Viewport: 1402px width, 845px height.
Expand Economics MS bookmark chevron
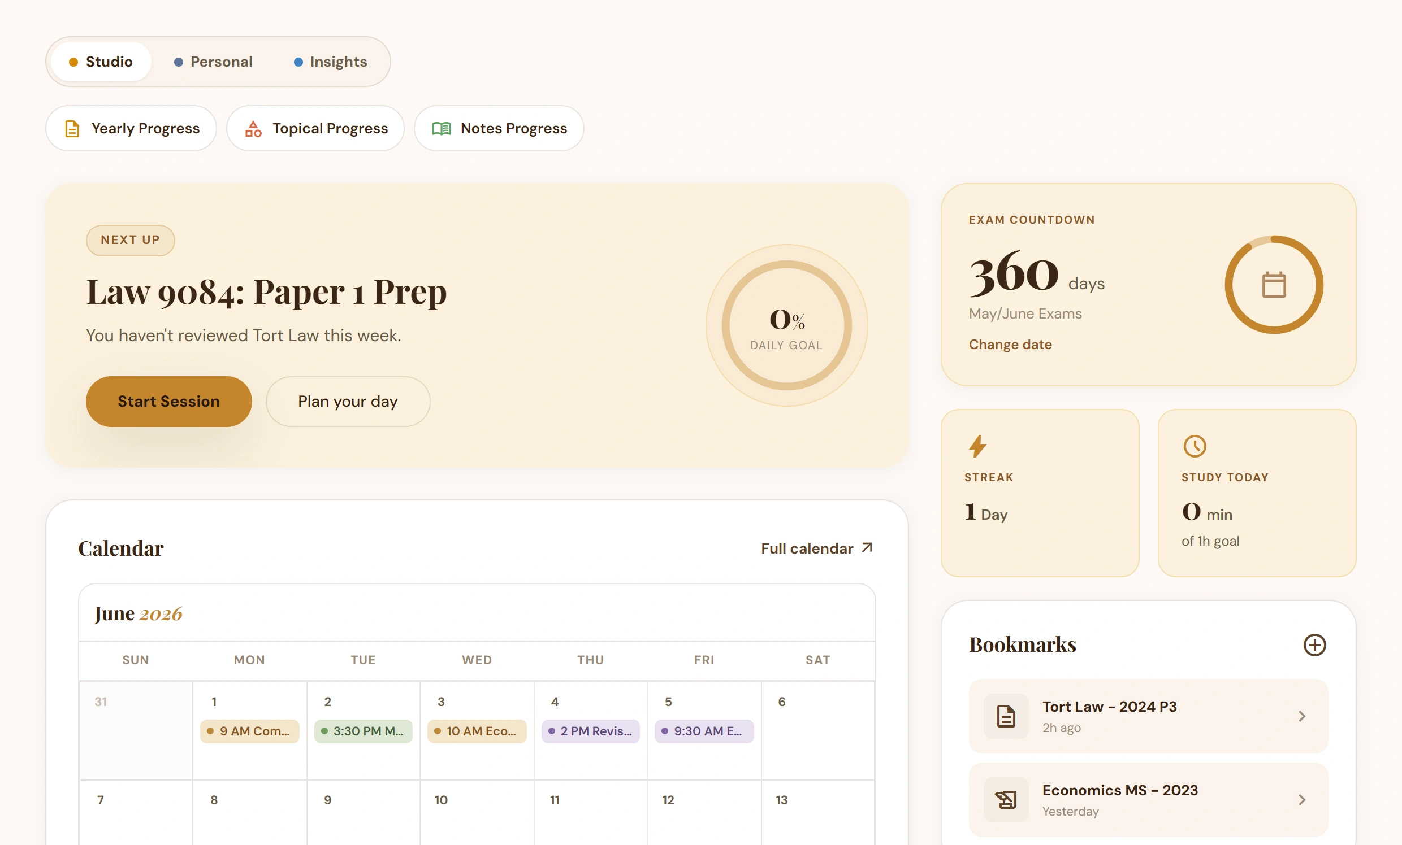(1302, 800)
